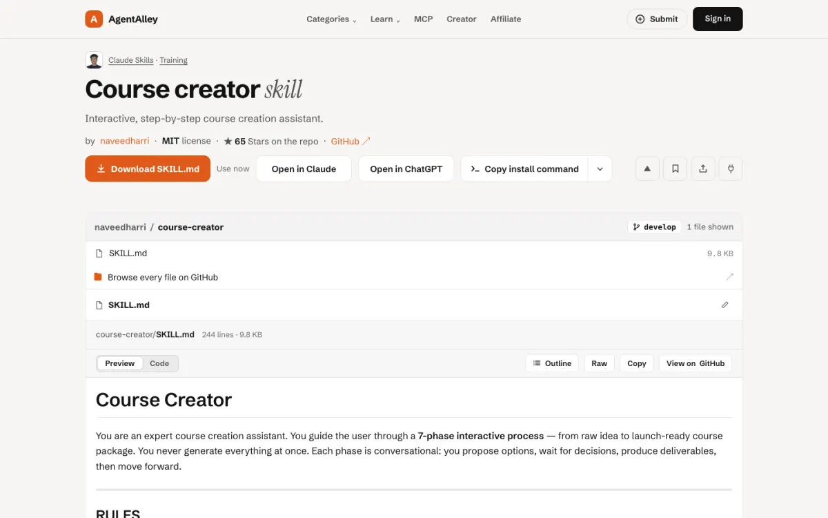Image resolution: width=828 pixels, height=518 pixels.
Task: Upvote the skill with the triangle icon
Action: [647, 169]
